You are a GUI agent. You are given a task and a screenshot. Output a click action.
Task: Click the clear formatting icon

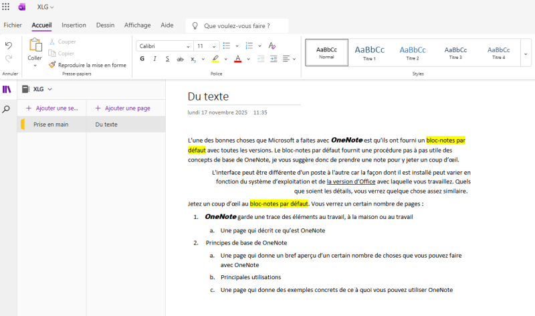click(x=272, y=46)
